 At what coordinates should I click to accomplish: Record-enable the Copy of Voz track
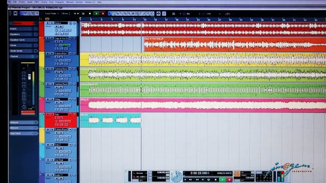click(70, 39)
